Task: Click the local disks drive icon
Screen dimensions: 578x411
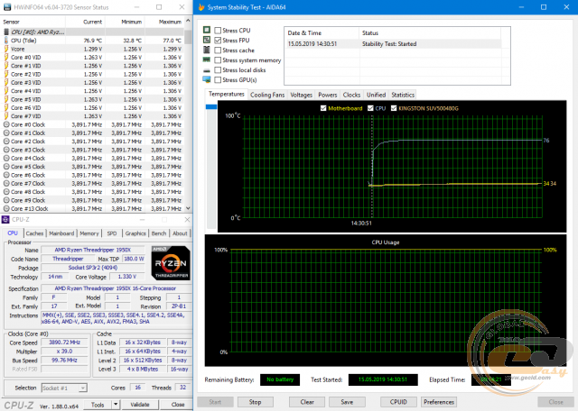Action: coord(207,70)
